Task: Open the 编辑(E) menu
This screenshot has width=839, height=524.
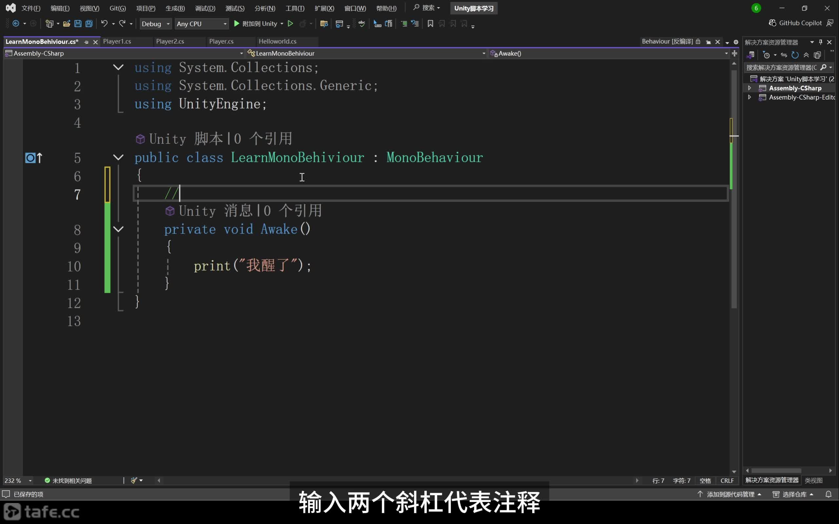Action: pos(60,8)
